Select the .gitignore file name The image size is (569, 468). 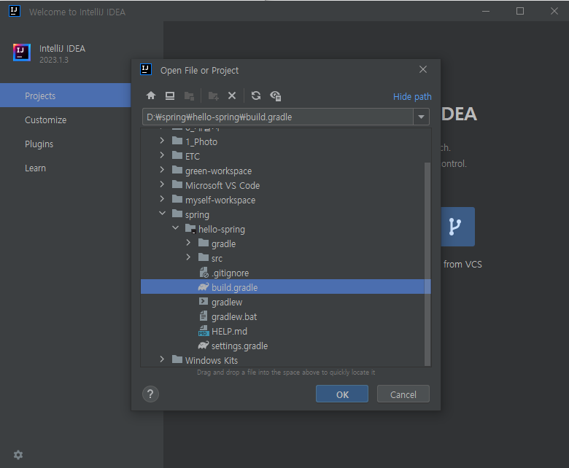[230, 273]
